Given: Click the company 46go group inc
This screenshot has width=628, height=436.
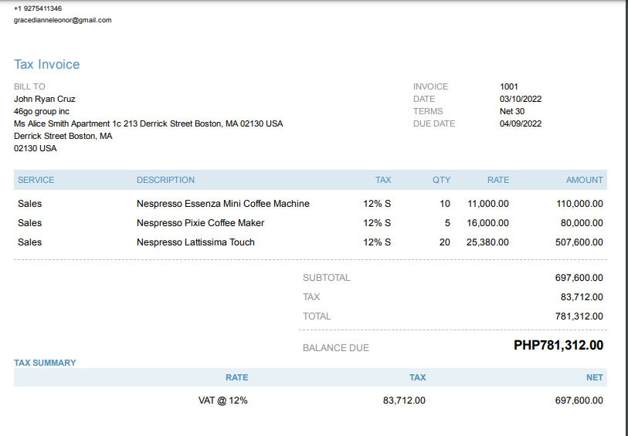Looking at the screenshot, I should click(42, 111).
